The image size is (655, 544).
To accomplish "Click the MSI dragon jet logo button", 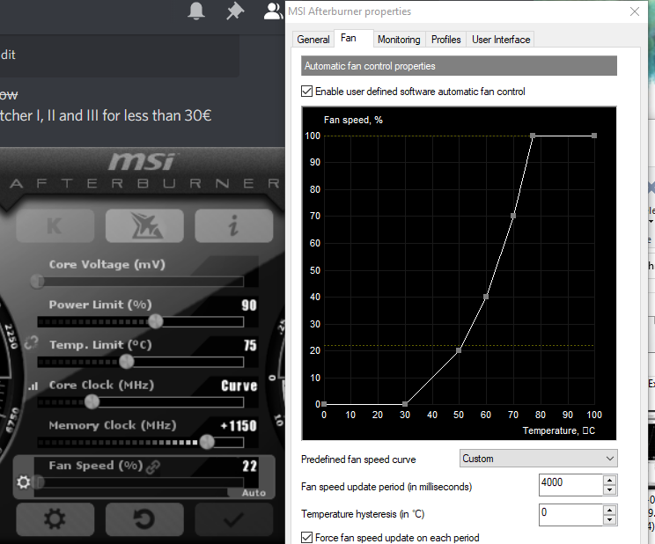I will 144,225.
